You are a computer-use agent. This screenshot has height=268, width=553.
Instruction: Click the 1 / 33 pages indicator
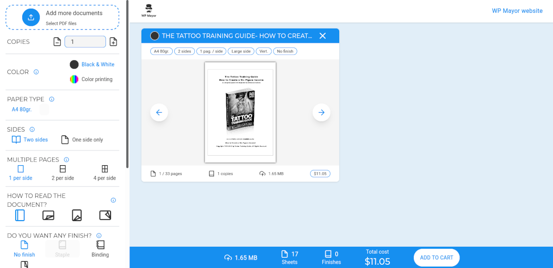point(166,174)
